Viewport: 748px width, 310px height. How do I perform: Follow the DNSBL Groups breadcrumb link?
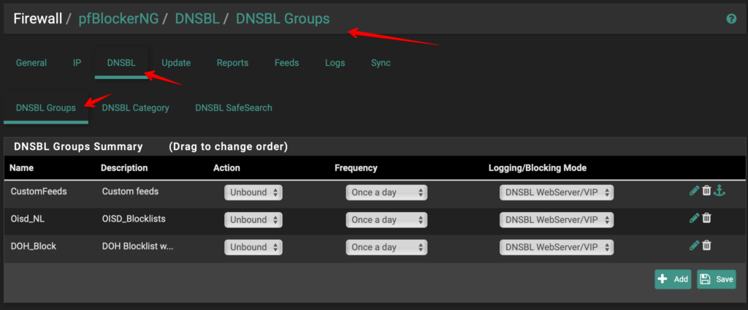[x=283, y=18]
